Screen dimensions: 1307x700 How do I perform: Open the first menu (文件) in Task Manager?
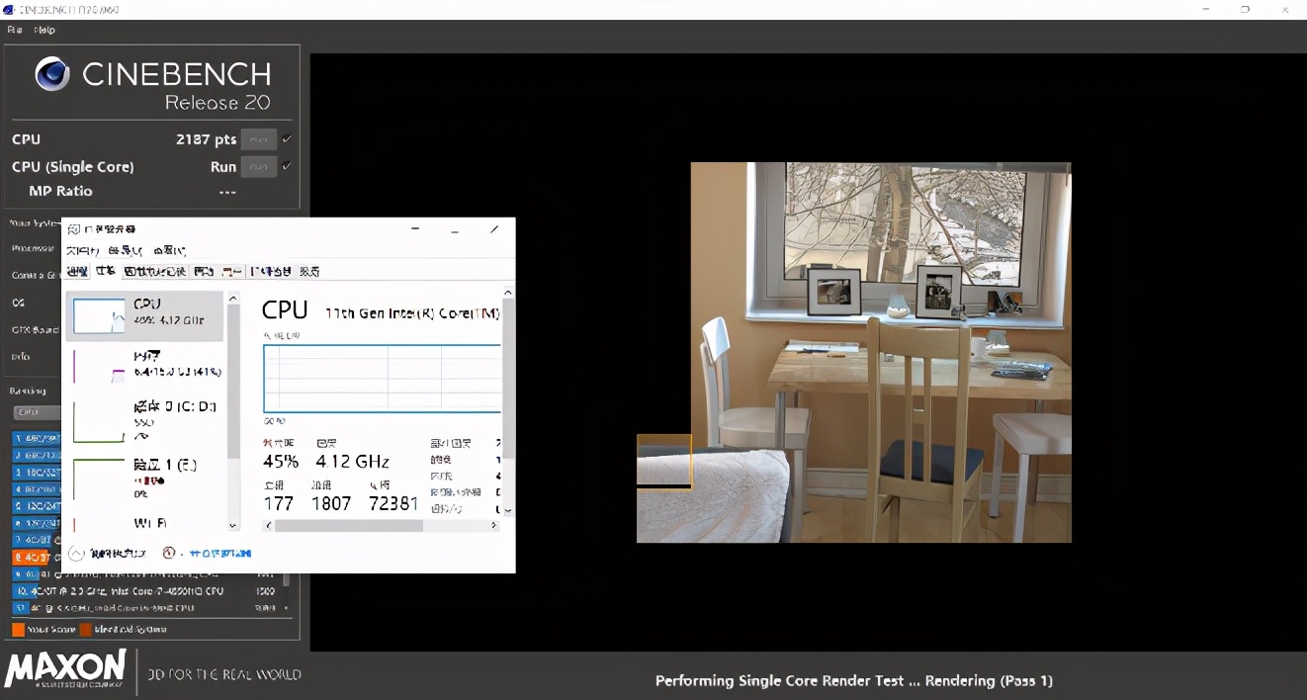tap(82, 251)
